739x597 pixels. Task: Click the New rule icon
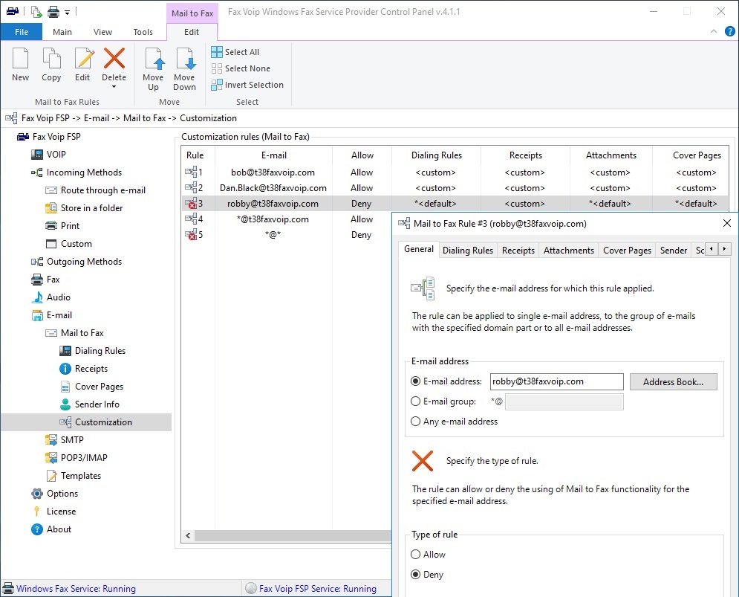pos(20,59)
